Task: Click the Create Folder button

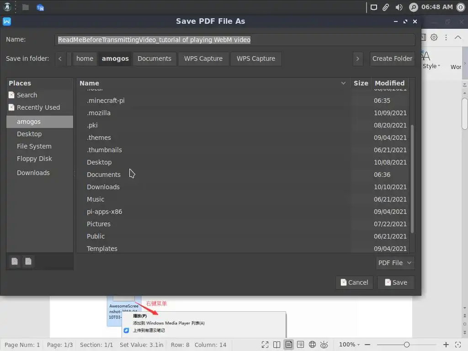Action: [x=392, y=58]
